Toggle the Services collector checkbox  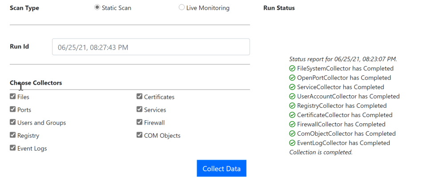[x=139, y=110]
